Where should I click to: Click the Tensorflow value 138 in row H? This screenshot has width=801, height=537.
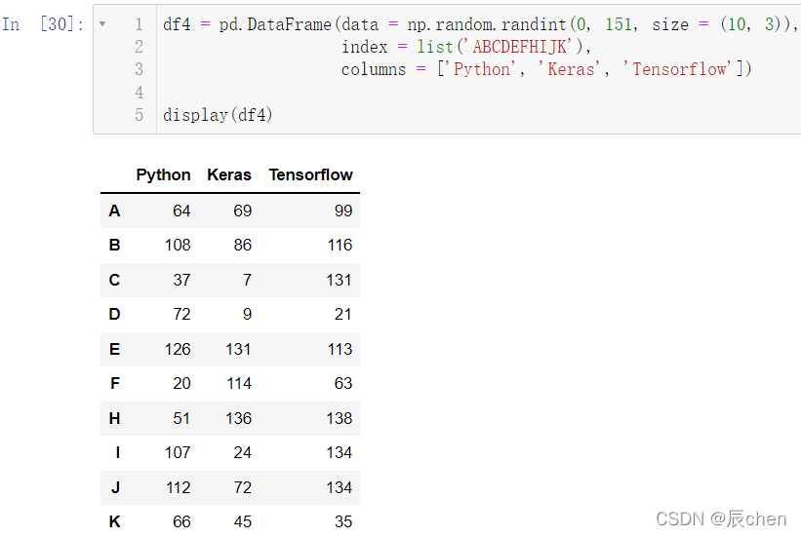click(340, 418)
